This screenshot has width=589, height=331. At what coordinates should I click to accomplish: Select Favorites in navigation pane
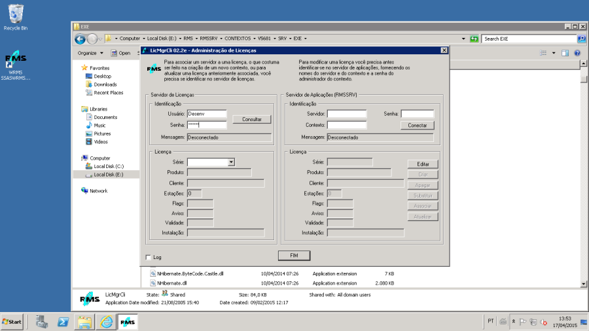click(x=99, y=68)
